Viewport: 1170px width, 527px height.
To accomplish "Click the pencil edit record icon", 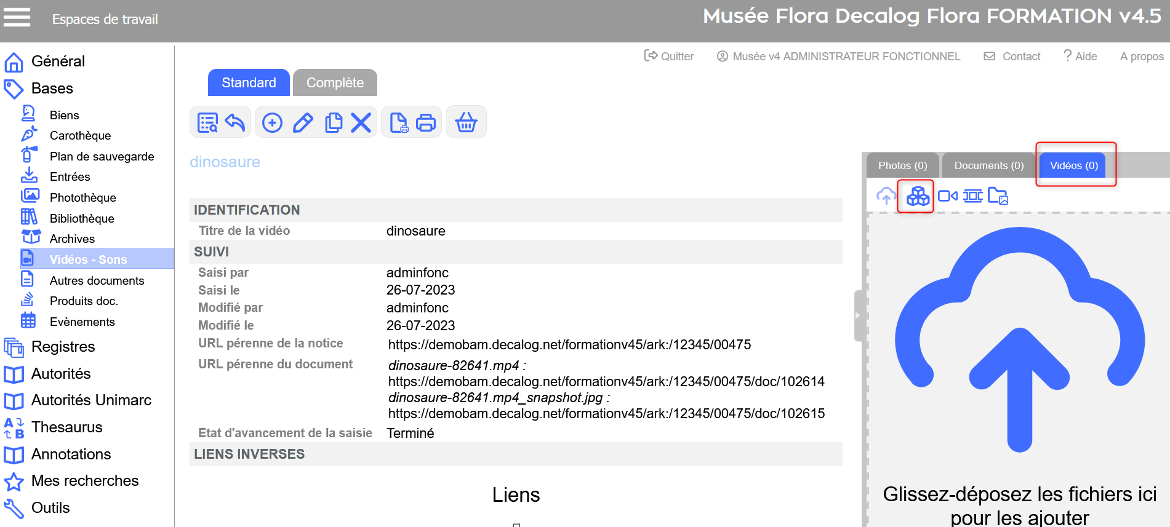I will click(x=303, y=122).
